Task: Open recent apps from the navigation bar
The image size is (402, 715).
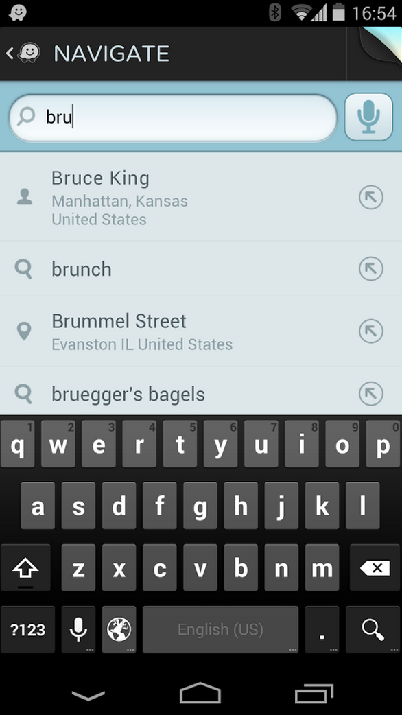Action: click(x=314, y=694)
